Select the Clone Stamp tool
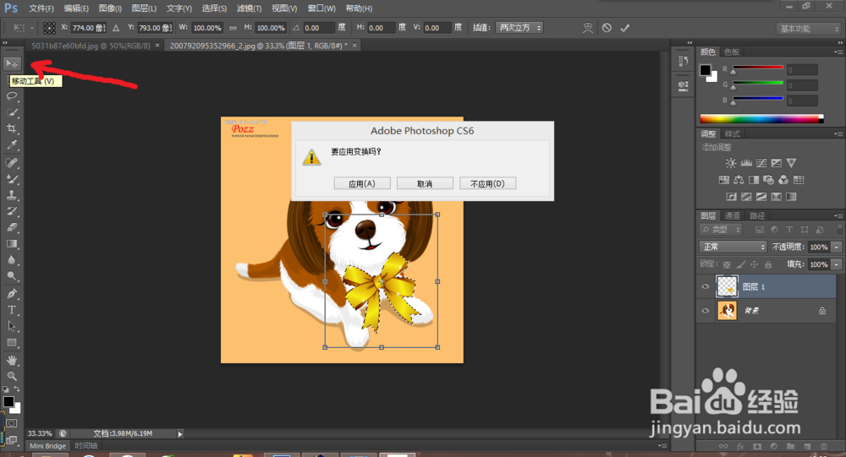 (x=12, y=195)
